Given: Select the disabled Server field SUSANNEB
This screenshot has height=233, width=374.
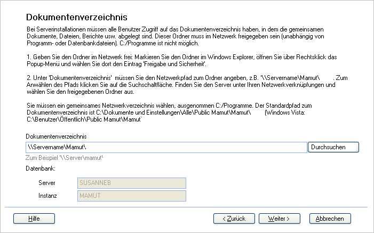Looking at the screenshot, I should [x=132, y=183].
